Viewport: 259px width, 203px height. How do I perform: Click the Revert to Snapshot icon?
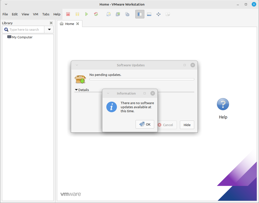[x=118, y=14]
